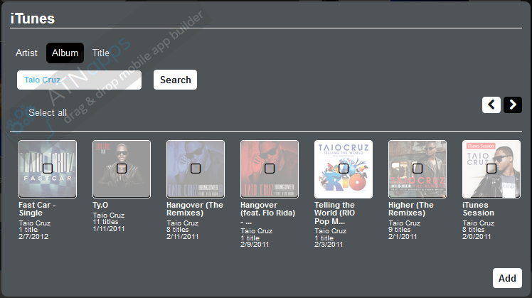The width and height of the screenshot is (532, 298).
Task: Tick checkbox on Hangover (feat. Flo Rida) cover
Action: tap(270, 169)
